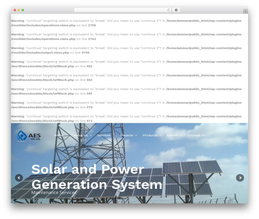Screen dimensions: 259x219
Task: Expand the Clients dropdown chevron
Action: 181,136
